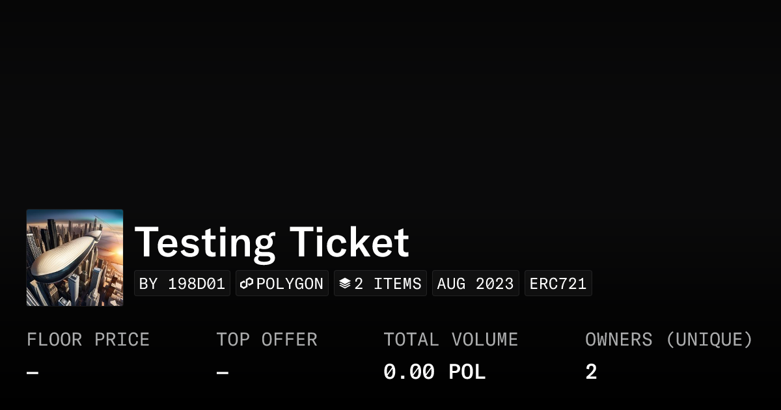Click the owners count value 2
The image size is (781, 410).
click(591, 372)
